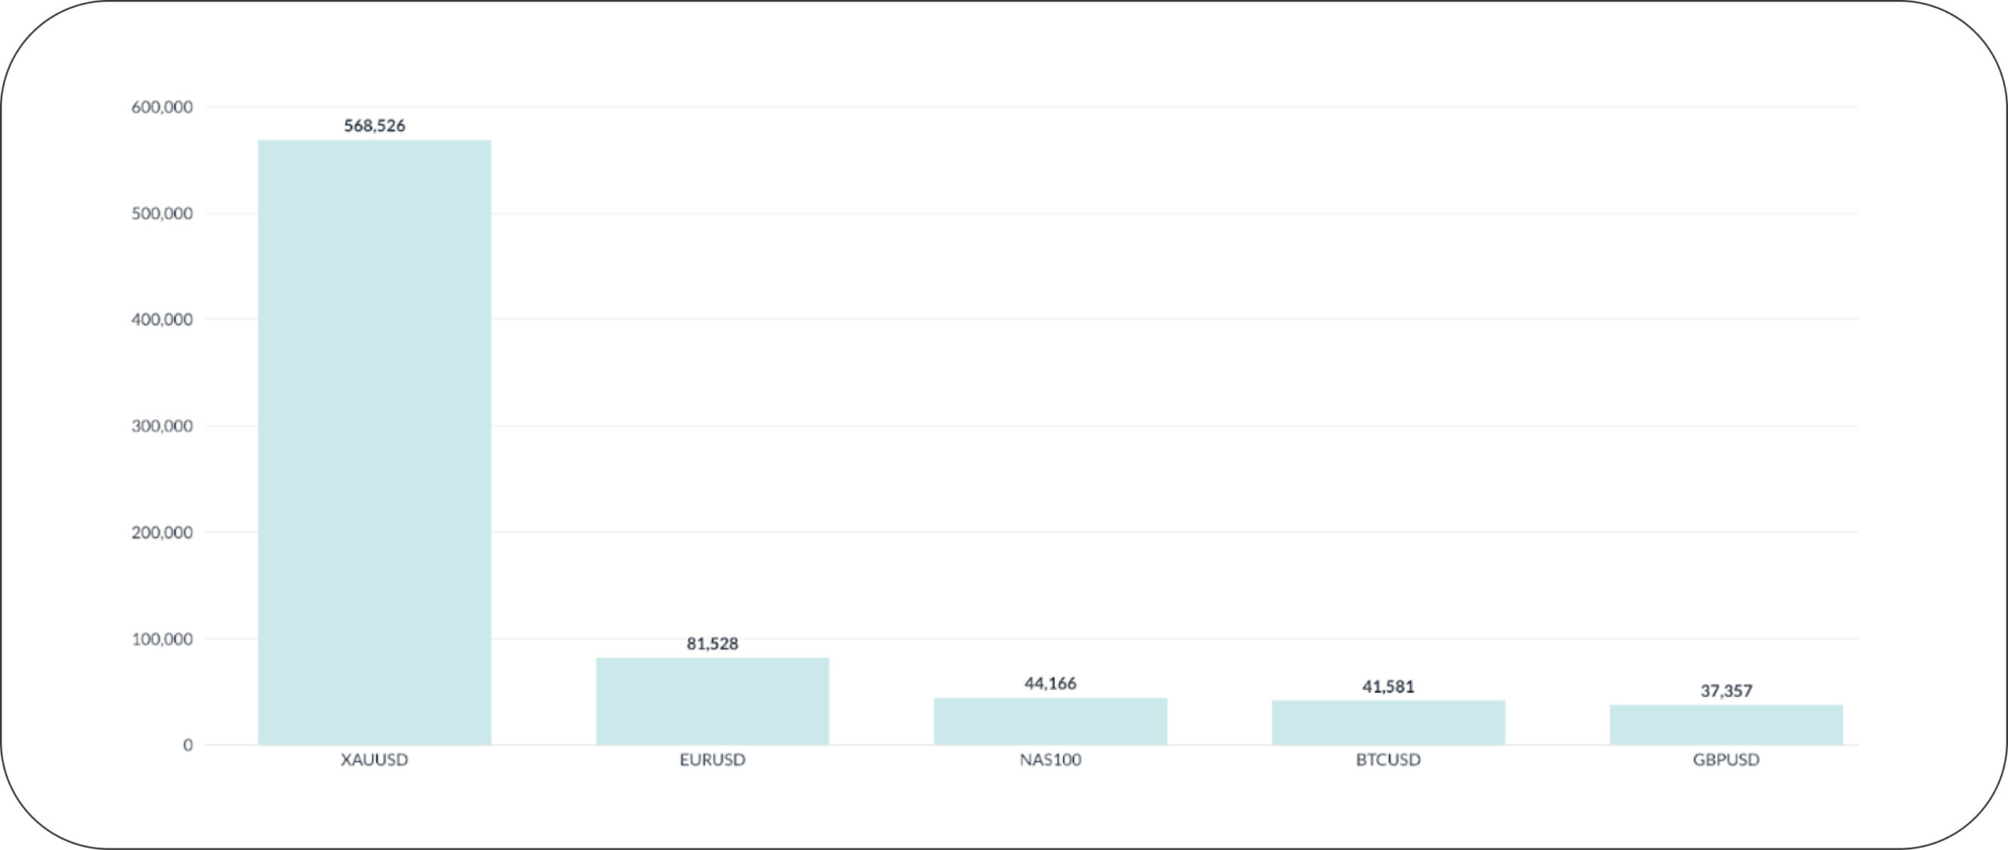Click the NAS100 bar
Image resolution: width=2008 pixels, height=850 pixels.
[1050, 721]
